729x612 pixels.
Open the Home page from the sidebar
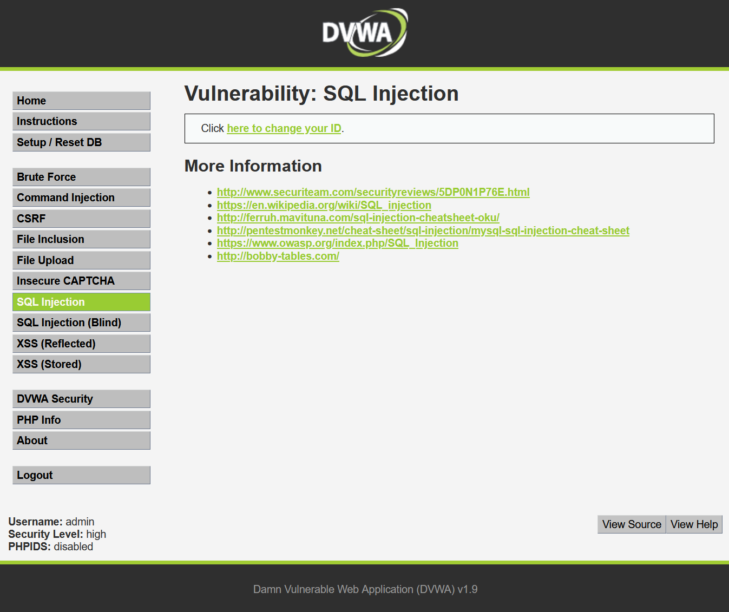[81, 100]
